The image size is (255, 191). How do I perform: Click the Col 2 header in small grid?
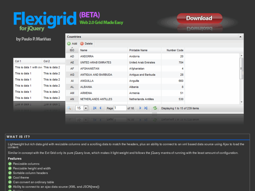(x=54, y=61)
